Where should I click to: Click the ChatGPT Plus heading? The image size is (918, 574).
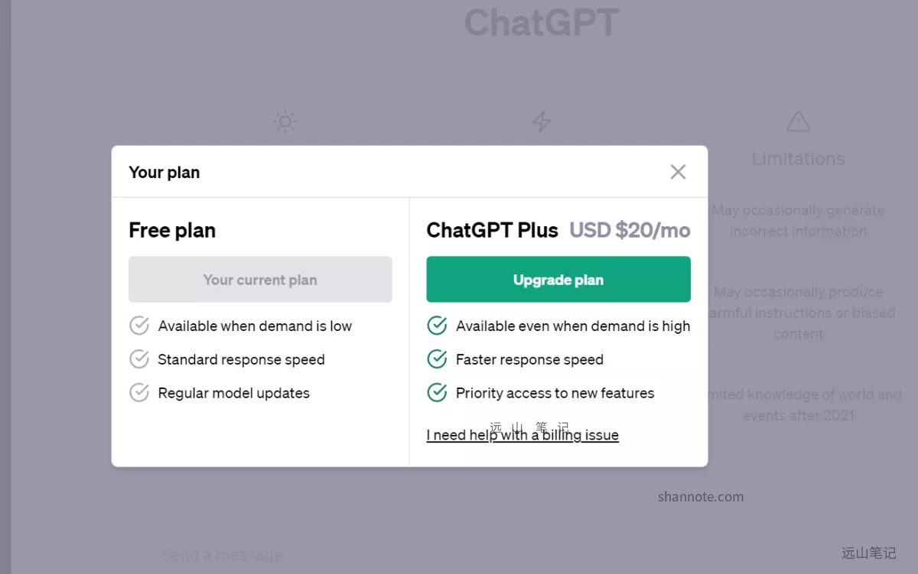coord(492,231)
